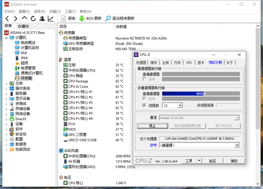Click the user profile icon in toolbar
This screenshot has height=189, width=263.
(x=42, y=18)
